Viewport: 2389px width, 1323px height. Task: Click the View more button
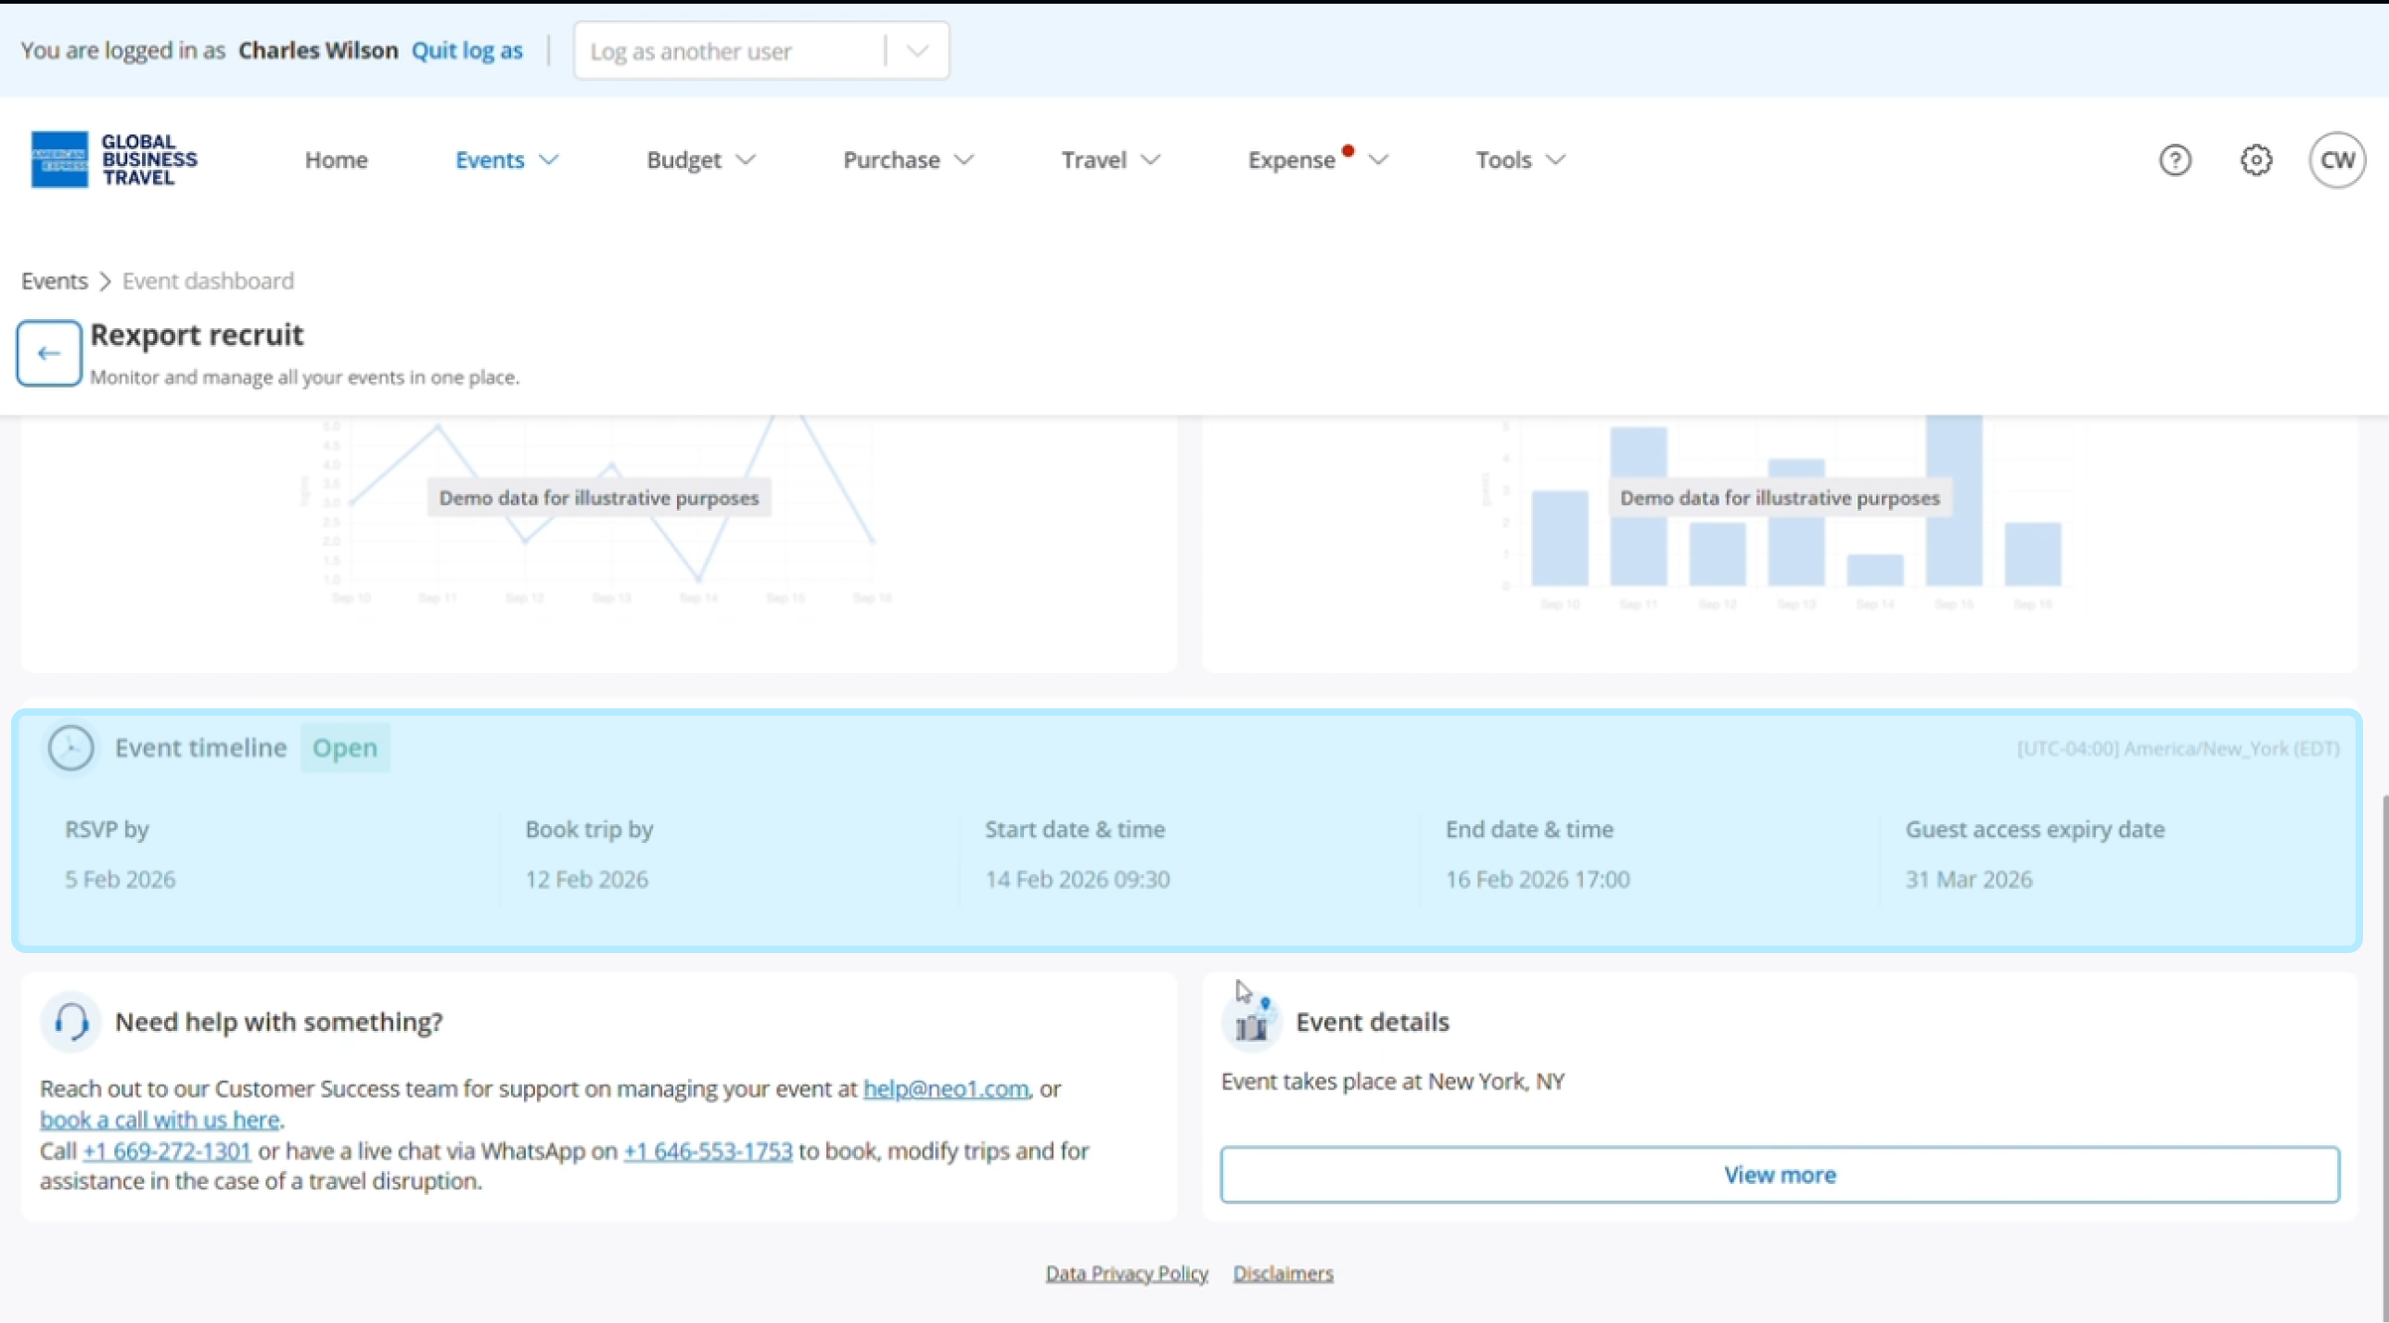coord(1779,1175)
